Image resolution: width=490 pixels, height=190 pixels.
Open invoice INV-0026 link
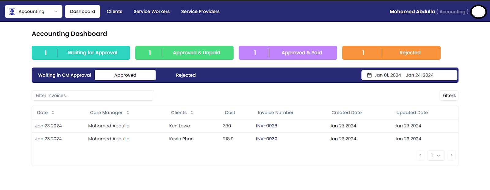(266, 126)
